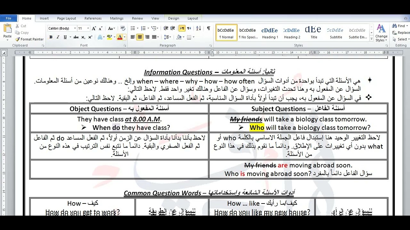The width and height of the screenshot is (410, 230).
Task: Expand numbering list dropdown
Action: pos(148,28)
